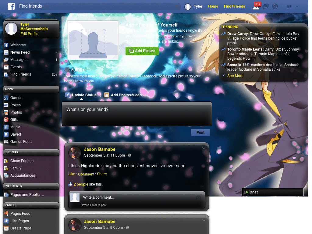Select the Add Photos/Video tab
This screenshot has width=312, height=234.
pos(123,95)
